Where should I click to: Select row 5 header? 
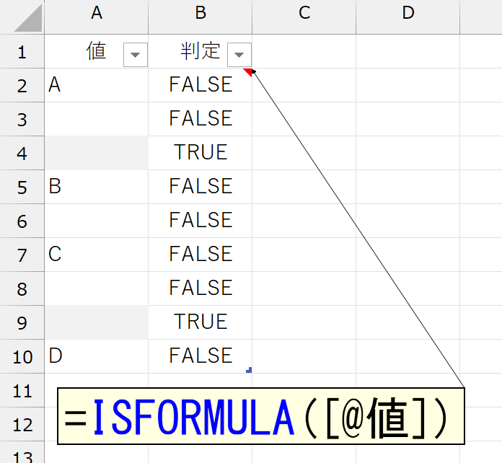pos(22,188)
